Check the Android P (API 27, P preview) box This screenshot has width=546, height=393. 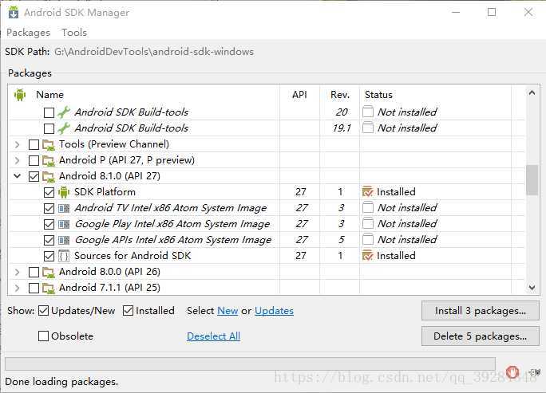[34, 161]
